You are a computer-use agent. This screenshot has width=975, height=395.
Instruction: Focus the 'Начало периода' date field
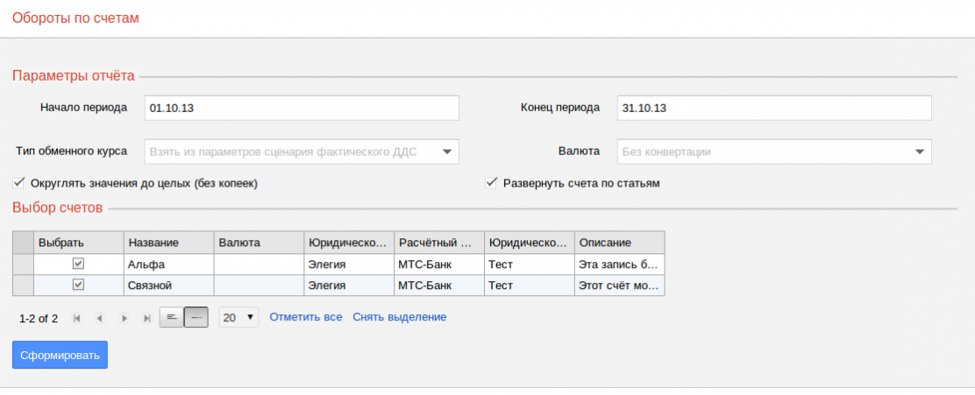click(x=302, y=108)
